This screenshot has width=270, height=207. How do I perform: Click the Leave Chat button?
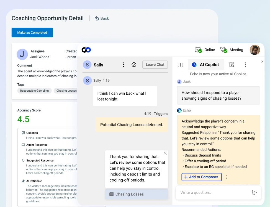tap(155, 65)
